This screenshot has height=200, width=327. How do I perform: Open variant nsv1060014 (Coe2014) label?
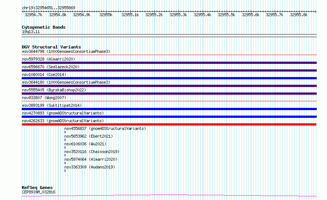44,74
